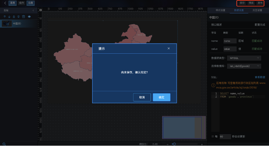Click the 查看数据 link
This screenshot has width=269, height=146.
click(260, 77)
